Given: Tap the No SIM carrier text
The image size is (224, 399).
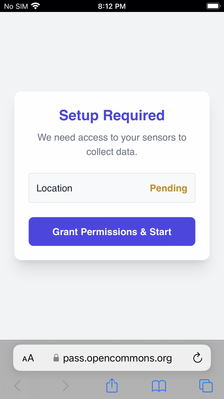Looking at the screenshot, I should 16,6.
